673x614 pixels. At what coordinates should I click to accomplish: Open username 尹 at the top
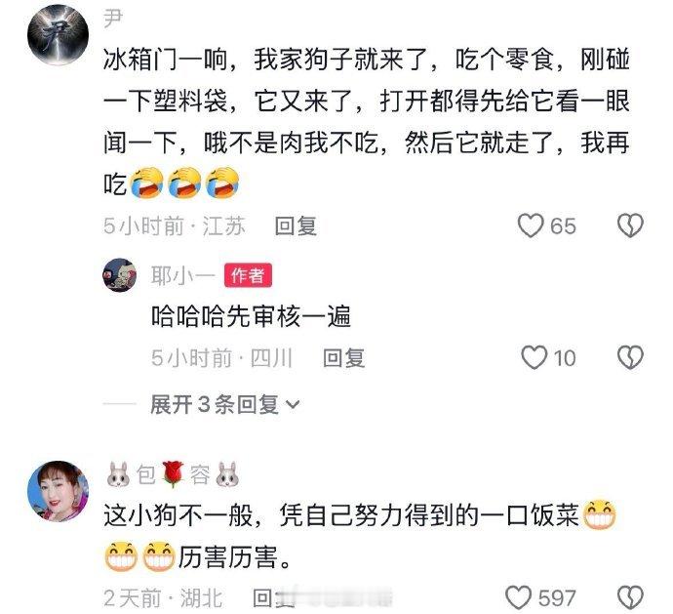[x=113, y=19]
